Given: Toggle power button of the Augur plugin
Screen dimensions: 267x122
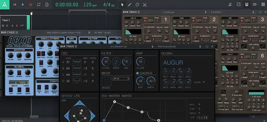Looking at the screenshot, I should (207, 46).
